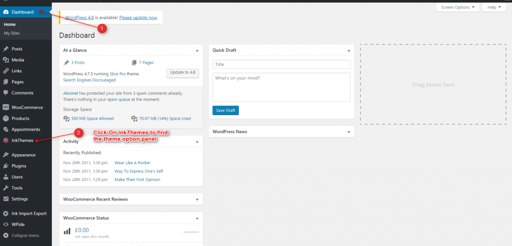Click the media icon beside 500 MB Space Allowed
The height and width of the screenshot is (246, 512).
[x=66, y=119]
